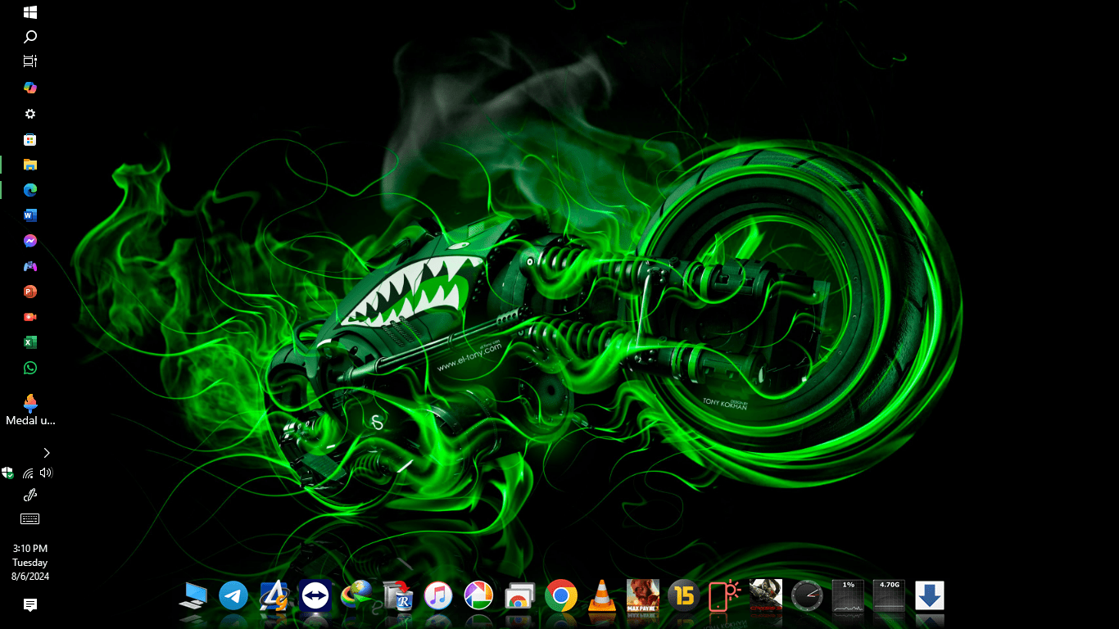Open volume control in system tray

coord(46,473)
